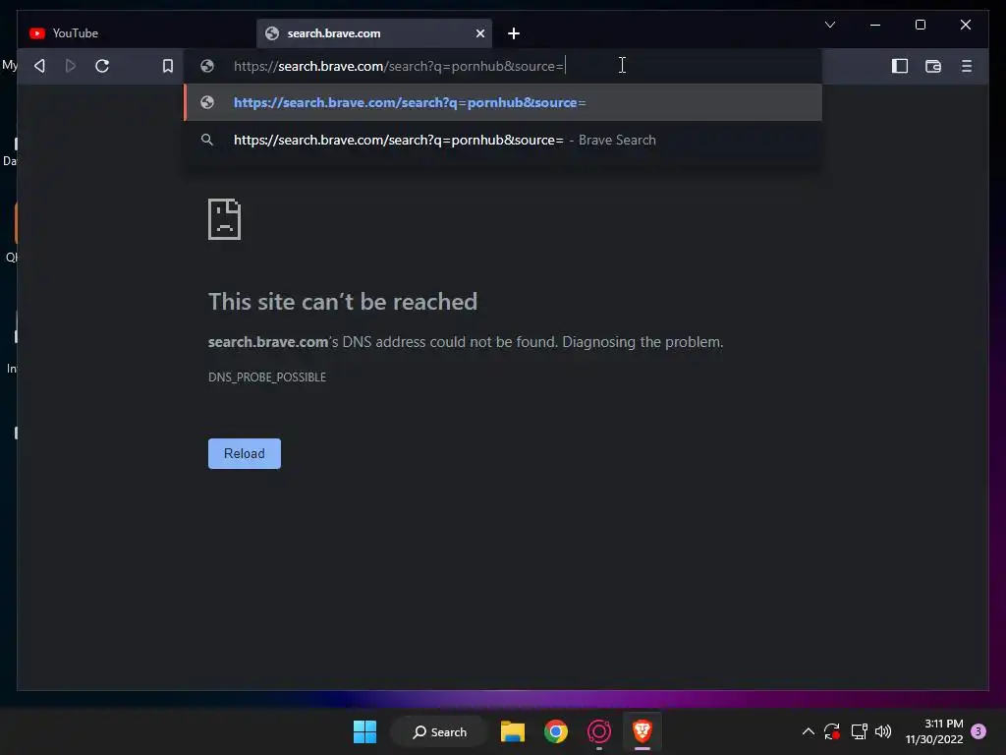This screenshot has width=1006, height=755.
Task: Click the blue Reload button
Action: pos(245,453)
